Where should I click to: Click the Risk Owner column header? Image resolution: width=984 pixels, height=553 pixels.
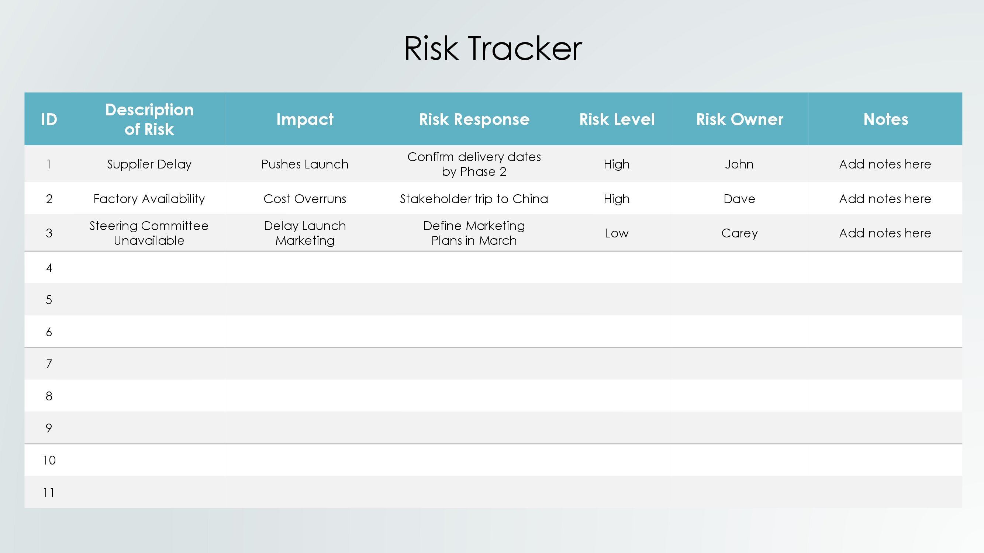click(x=739, y=119)
